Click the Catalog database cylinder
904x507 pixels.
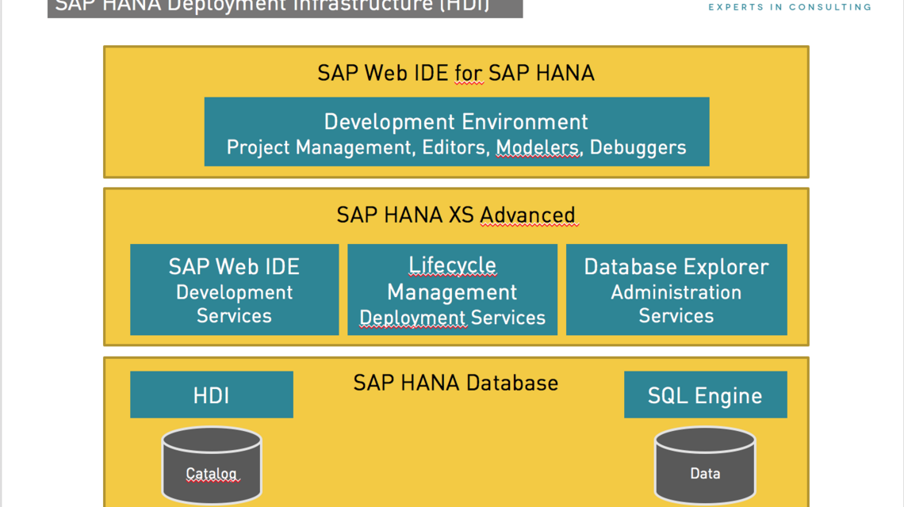[x=212, y=464]
